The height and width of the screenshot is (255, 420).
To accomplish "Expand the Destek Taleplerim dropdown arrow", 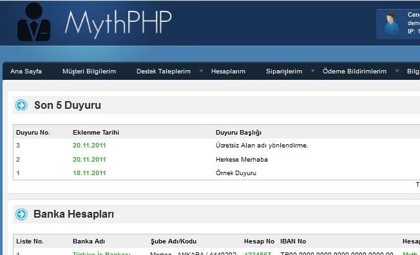I will [201, 71].
